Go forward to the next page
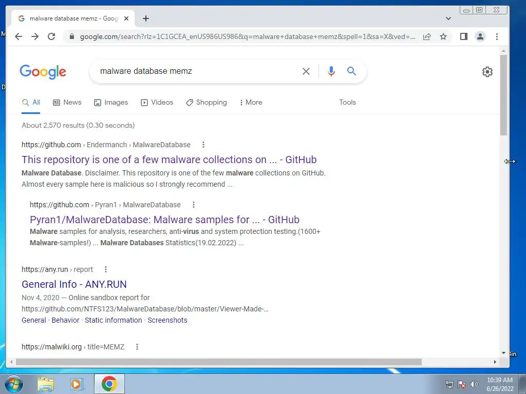Screen dimensions: 526x394 [35, 36]
